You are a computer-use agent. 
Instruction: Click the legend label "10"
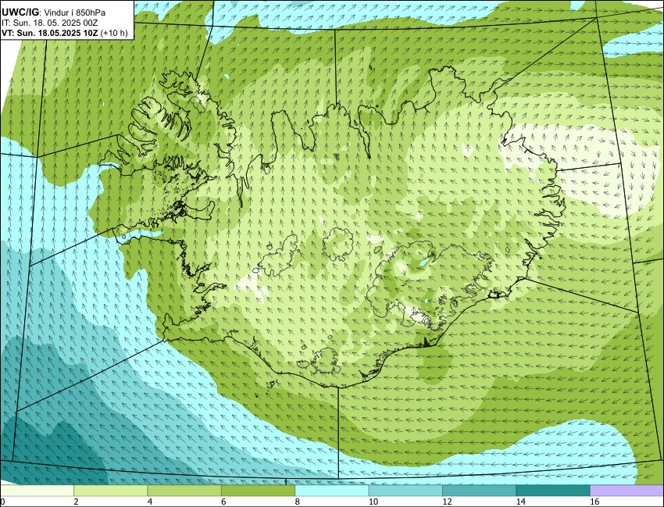373,502
